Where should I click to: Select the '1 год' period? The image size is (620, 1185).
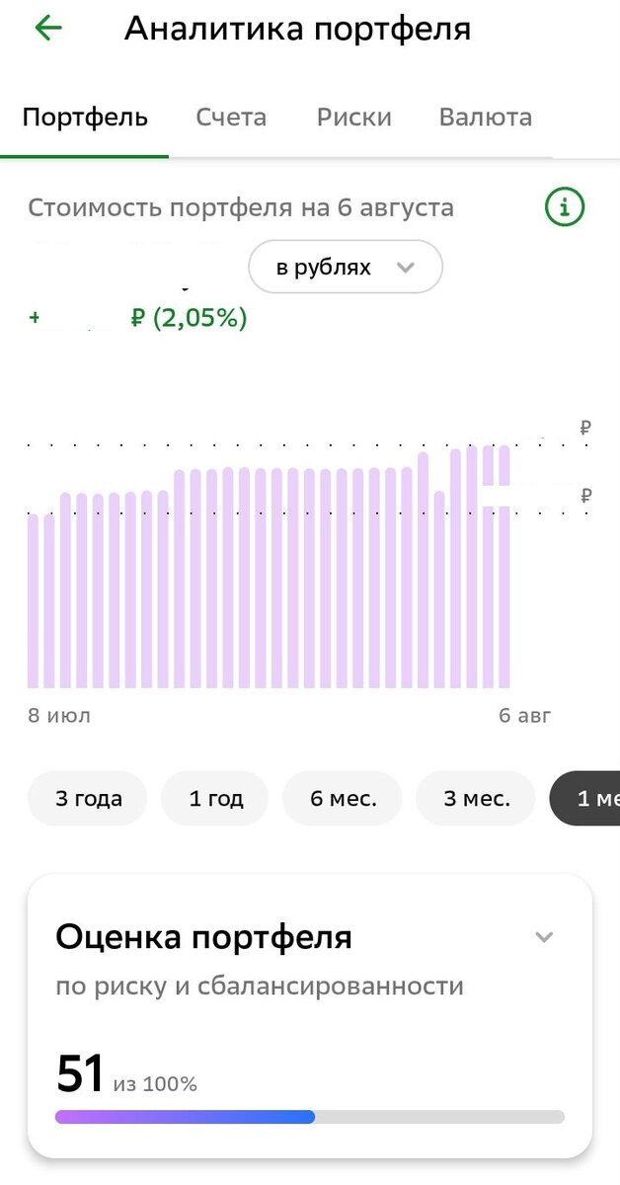pyautogui.click(x=215, y=798)
